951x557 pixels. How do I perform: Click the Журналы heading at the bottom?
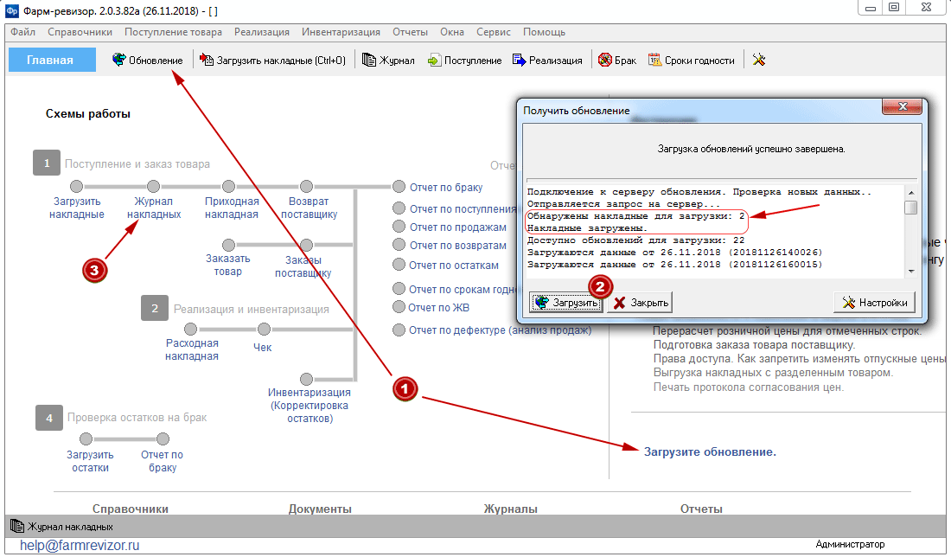511,509
